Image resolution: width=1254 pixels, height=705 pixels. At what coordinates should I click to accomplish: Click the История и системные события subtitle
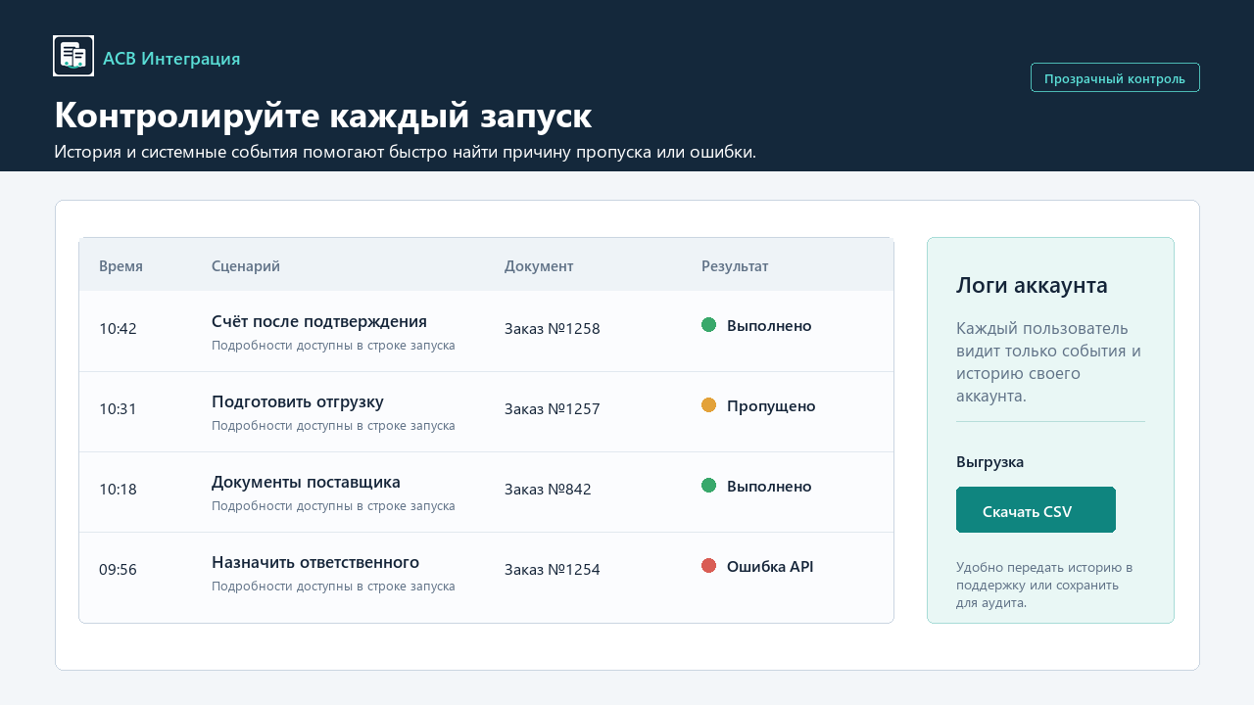[406, 153]
